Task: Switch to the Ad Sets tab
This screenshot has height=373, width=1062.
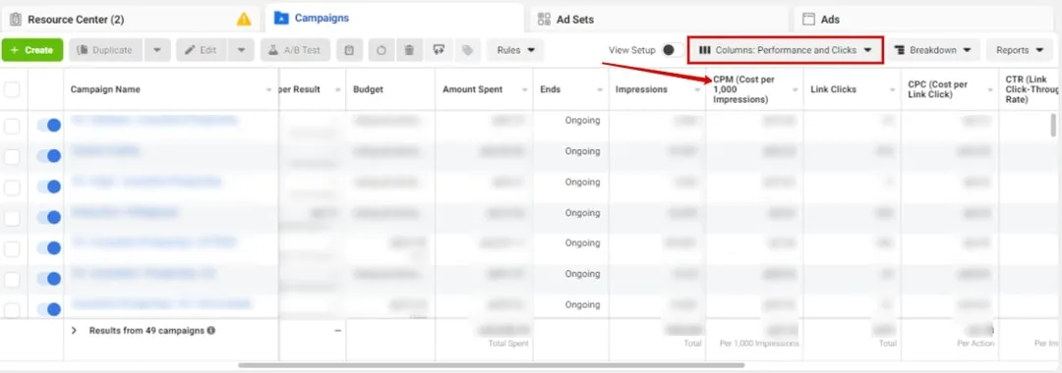Action: [659, 20]
